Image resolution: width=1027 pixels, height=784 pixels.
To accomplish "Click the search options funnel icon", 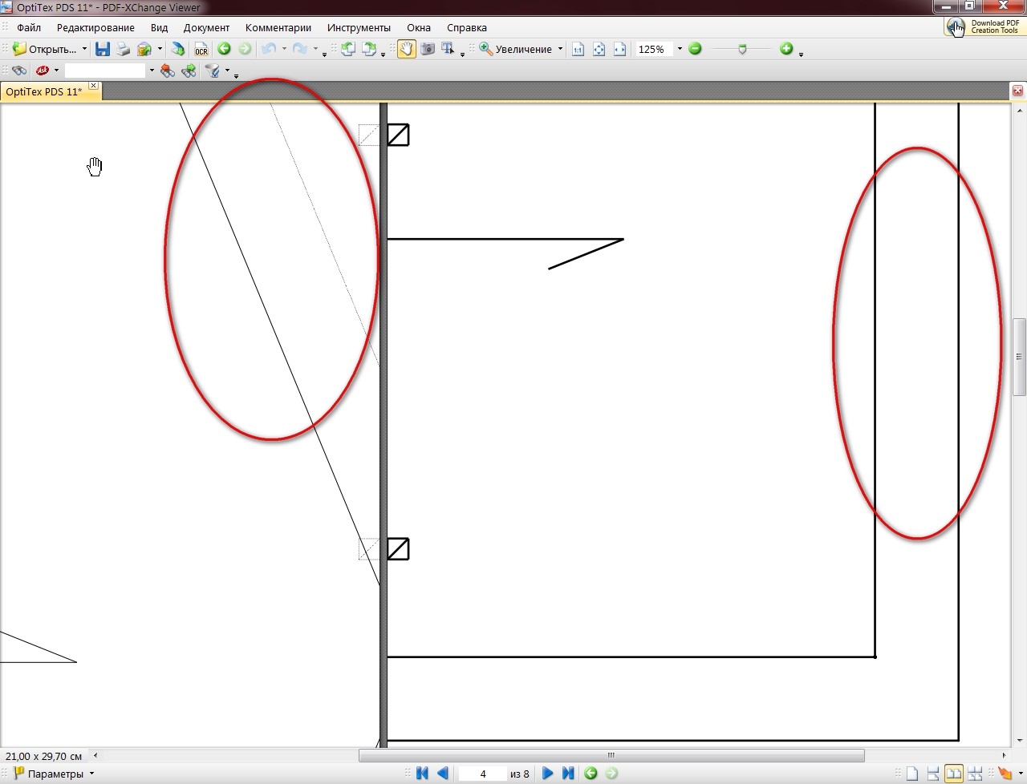I will tap(213, 71).
